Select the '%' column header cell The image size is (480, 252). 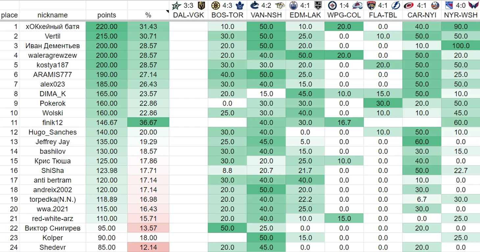pos(148,15)
